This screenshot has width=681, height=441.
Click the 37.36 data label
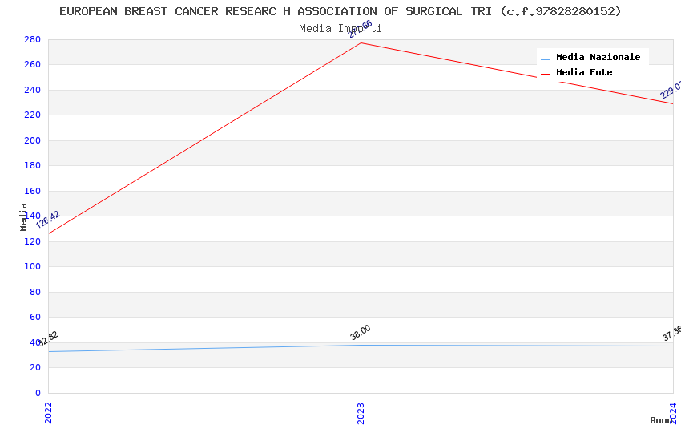[x=672, y=333]
